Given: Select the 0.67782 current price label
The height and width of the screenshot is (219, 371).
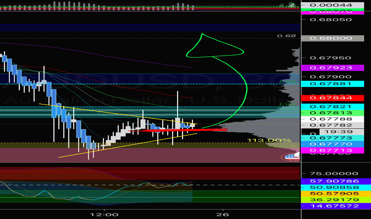Looking at the screenshot, I should 332,125.
